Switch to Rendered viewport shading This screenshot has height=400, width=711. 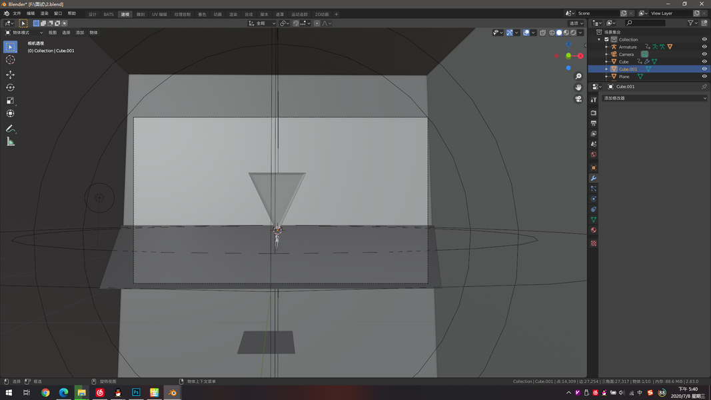573,33
